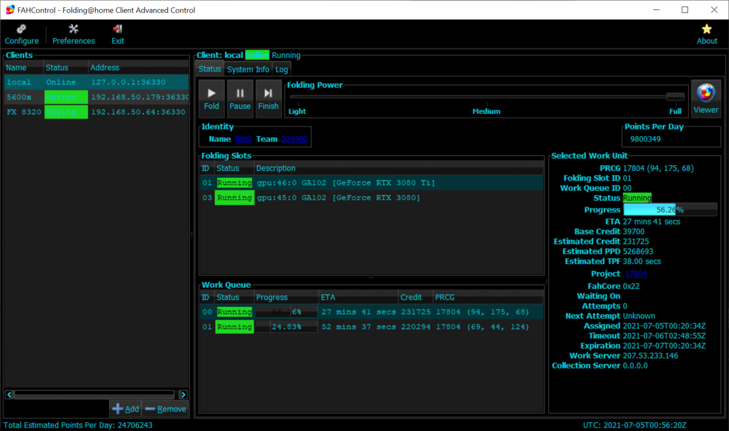729x431 pixels.
Task: Click the Folding Power slider handle
Action: (675, 97)
